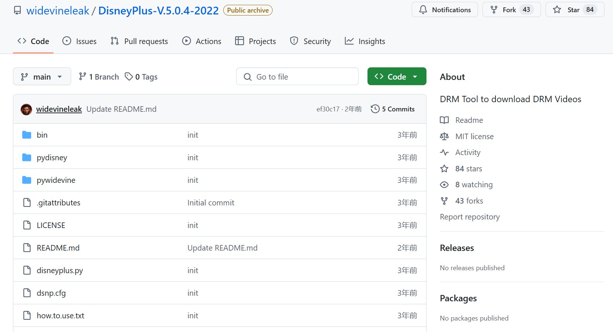Open the Projects tab
Screen dimensions: 613x332
256,41
